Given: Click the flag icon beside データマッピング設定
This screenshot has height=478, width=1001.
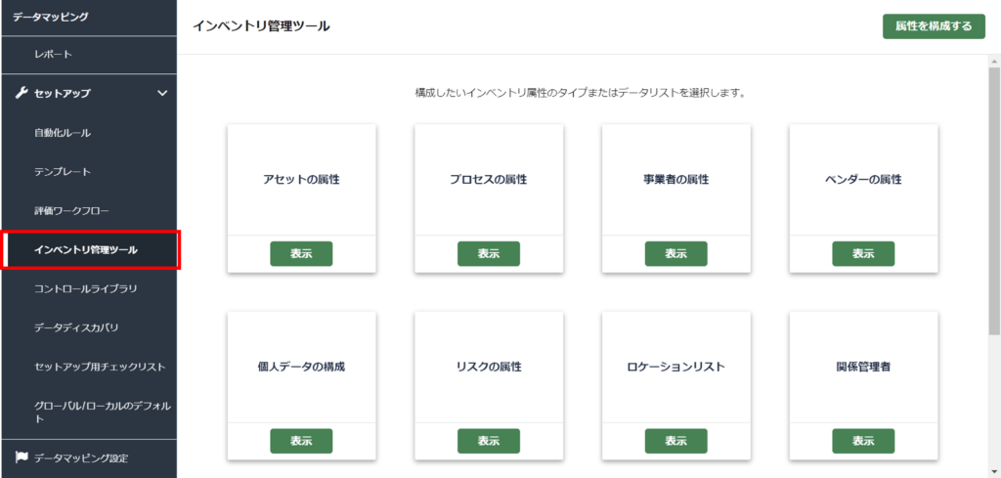Looking at the screenshot, I should (x=22, y=456).
